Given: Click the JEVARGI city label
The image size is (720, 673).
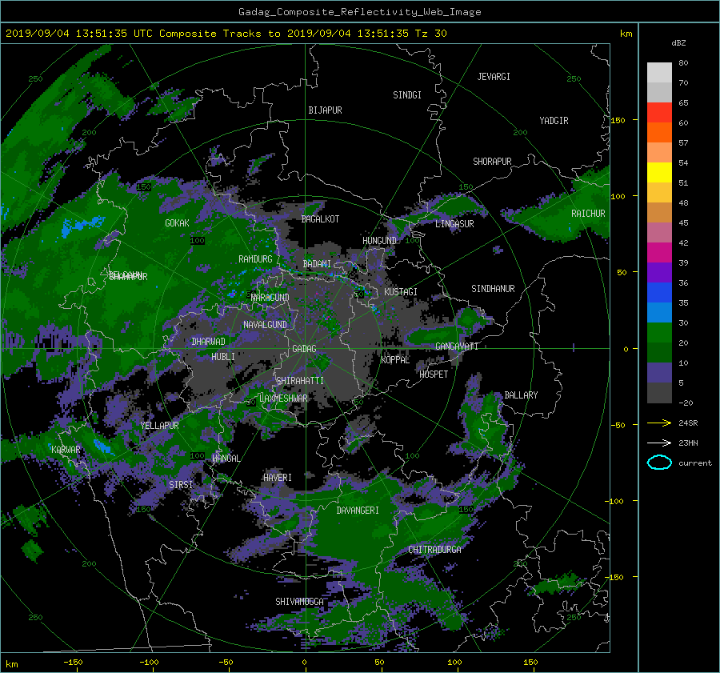Looking at the screenshot, I should pos(494,77).
